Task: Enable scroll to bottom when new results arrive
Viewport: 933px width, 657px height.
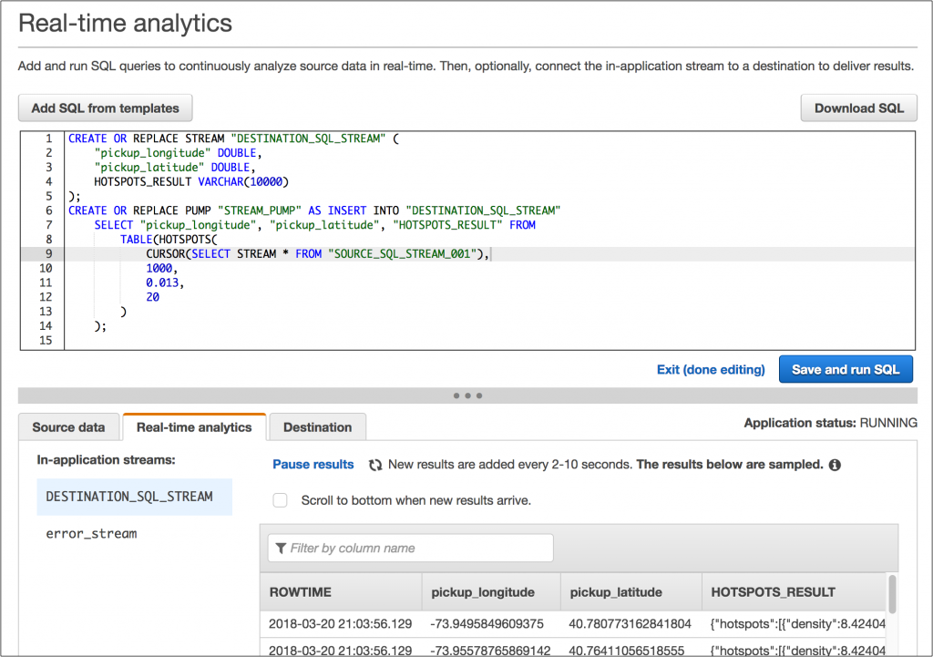Action: click(280, 500)
